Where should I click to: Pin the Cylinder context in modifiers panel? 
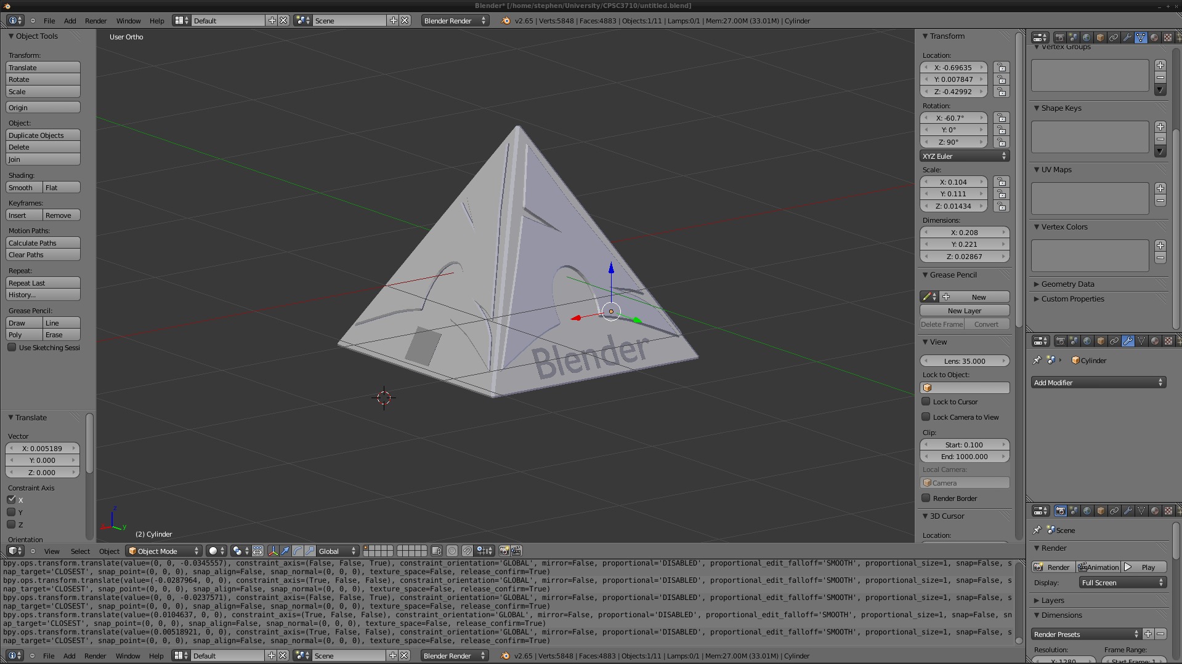(x=1037, y=361)
